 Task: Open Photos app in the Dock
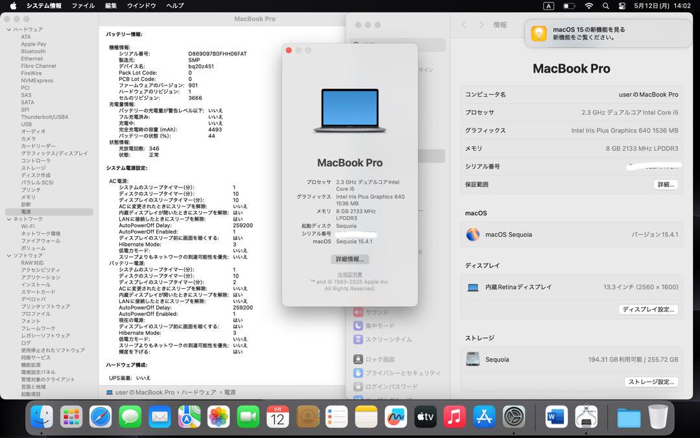click(219, 417)
